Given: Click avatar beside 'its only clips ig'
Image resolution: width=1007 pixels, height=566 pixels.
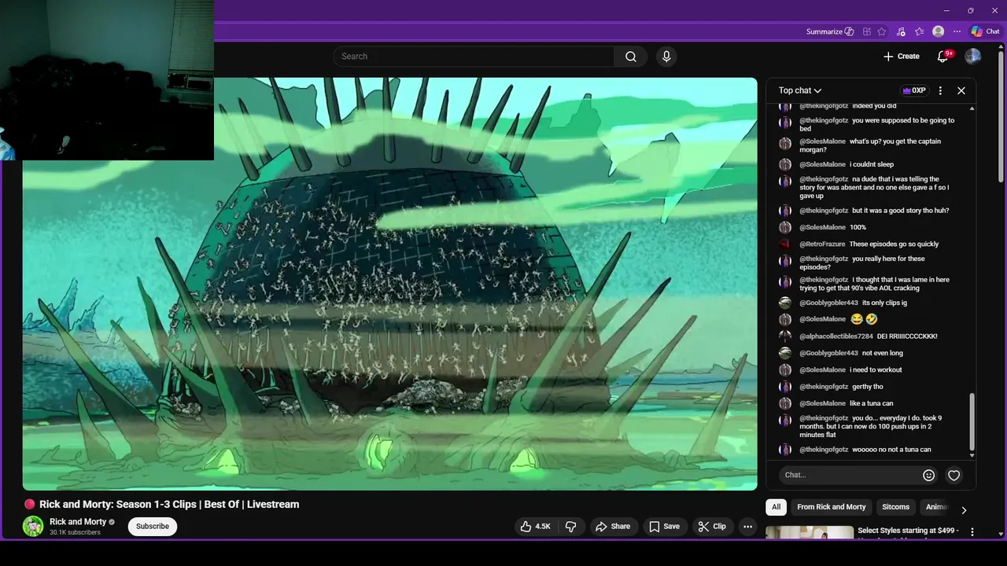Looking at the screenshot, I should 785,303.
